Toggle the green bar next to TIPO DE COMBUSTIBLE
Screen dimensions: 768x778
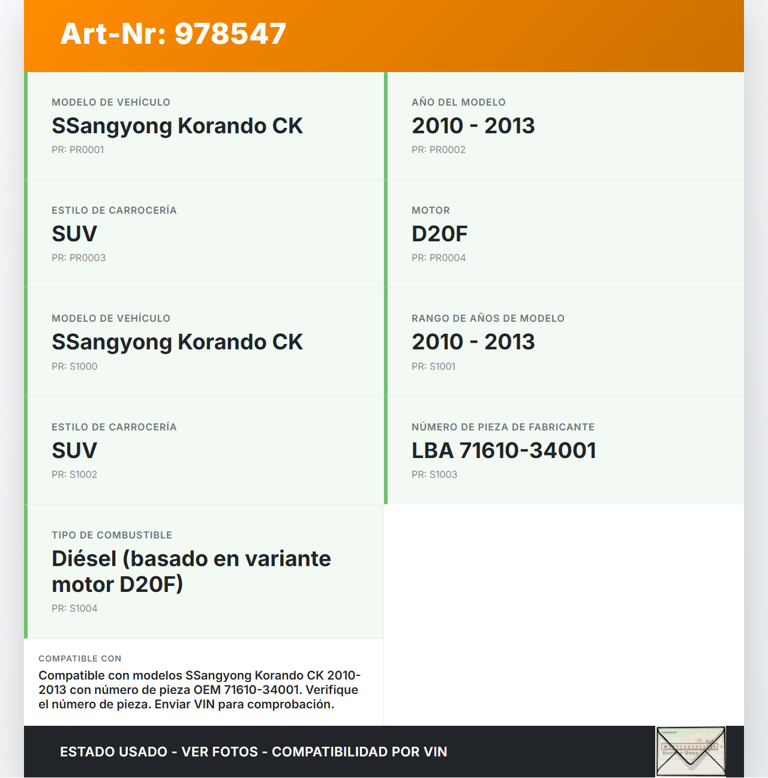[x=26, y=570]
